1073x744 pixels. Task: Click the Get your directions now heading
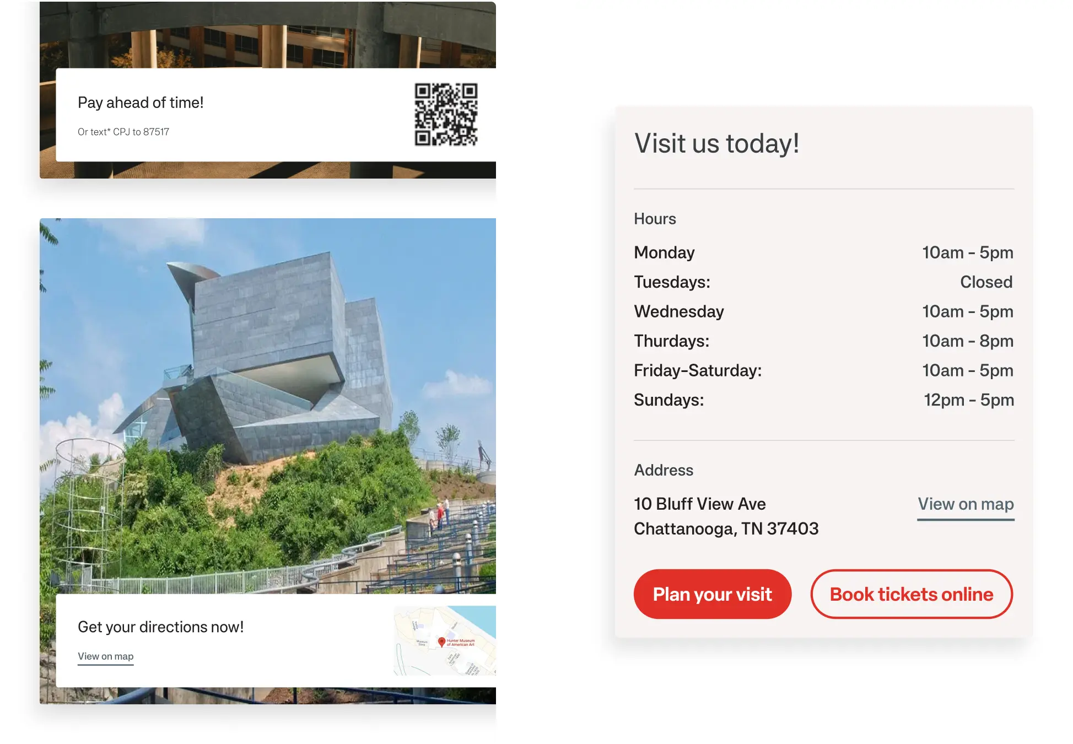tap(160, 627)
